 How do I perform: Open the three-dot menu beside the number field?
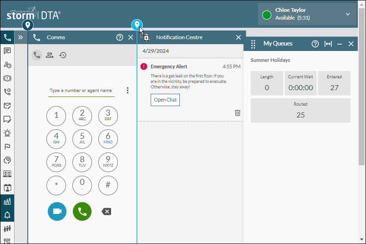(x=128, y=91)
